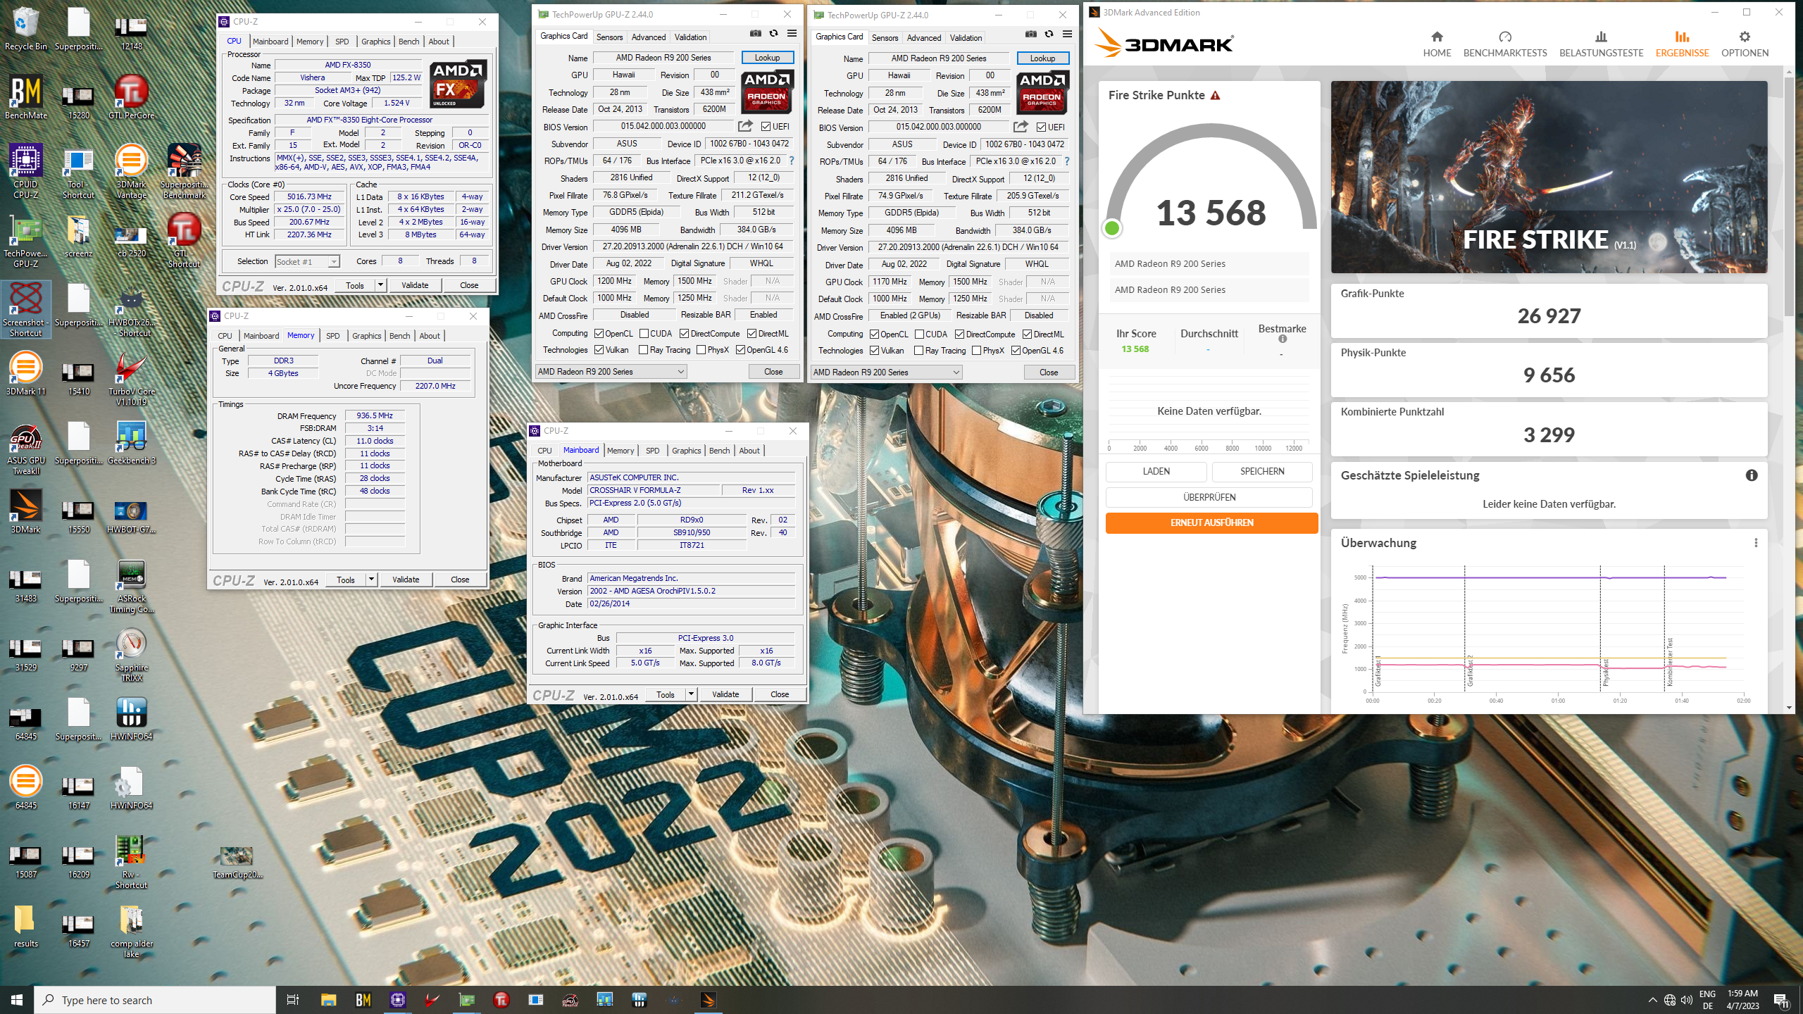Image resolution: width=1803 pixels, height=1014 pixels.
Task: Open the notification center on the taskbar
Action: (x=1781, y=1000)
